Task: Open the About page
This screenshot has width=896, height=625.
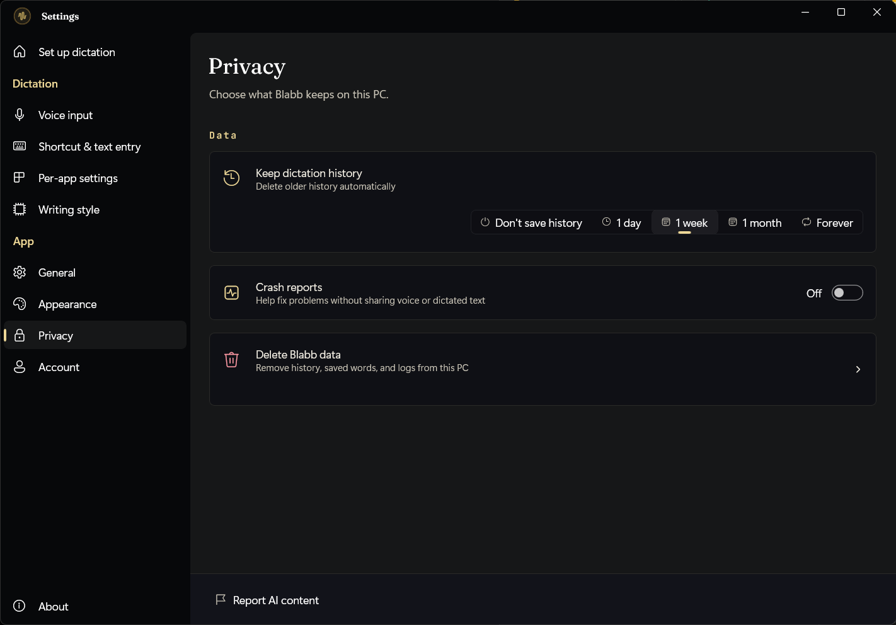Action: point(95,606)
